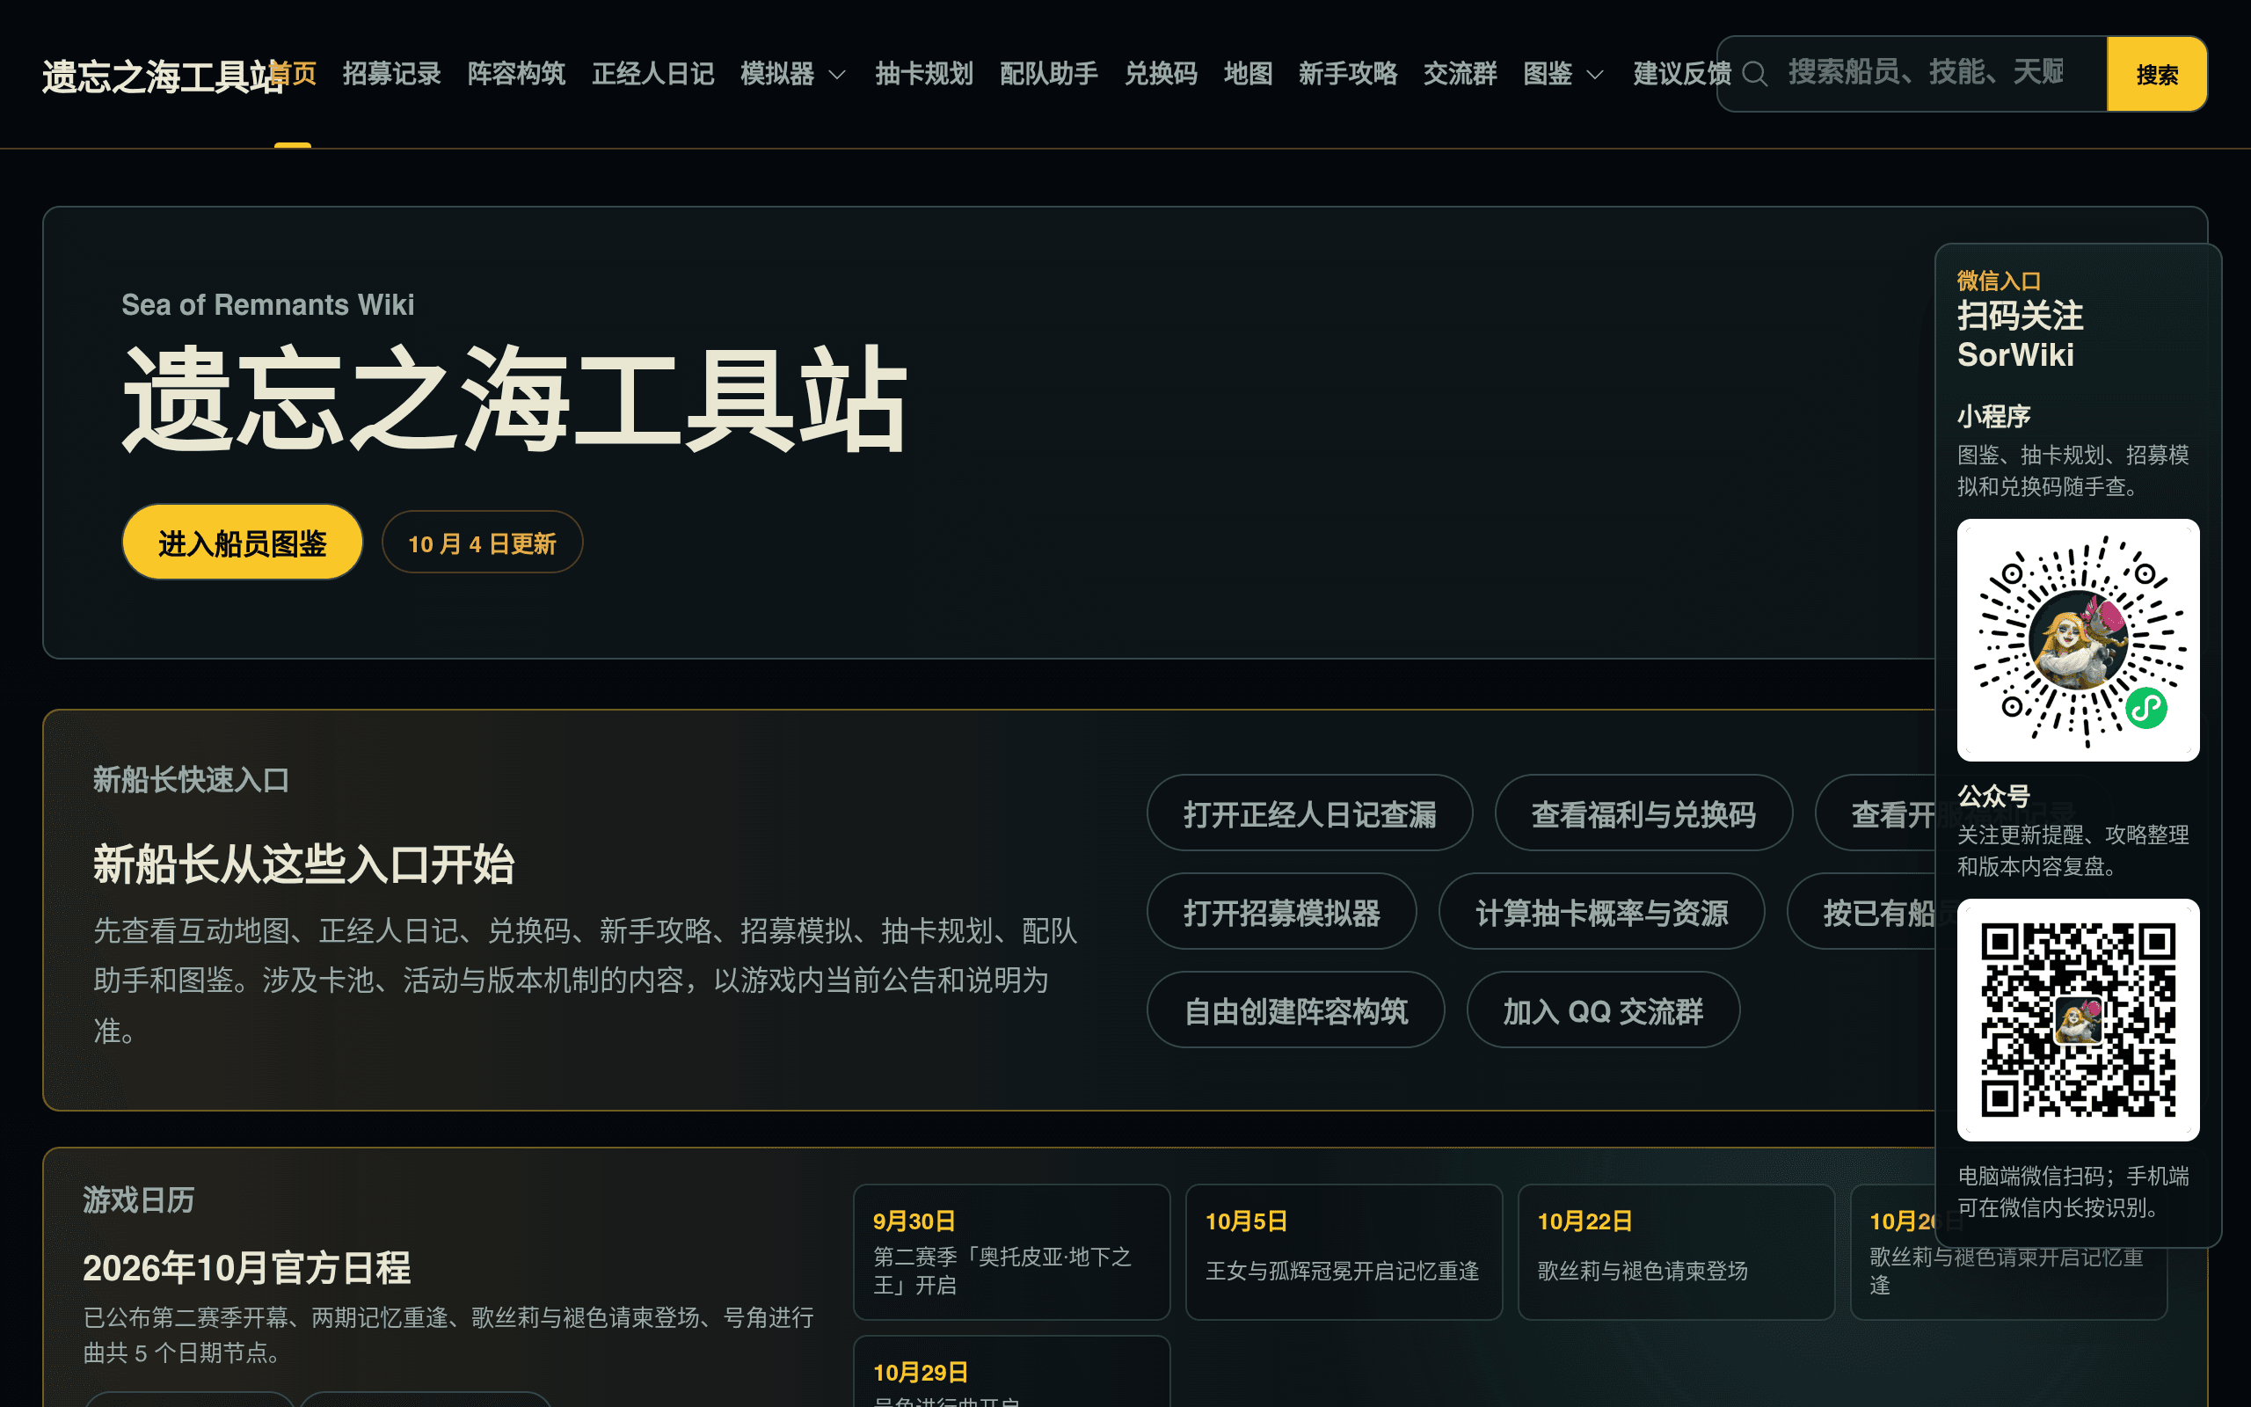Open 建议反馈 nav item
Viewport: 2251px width, 1407px height.
coord(1682,74)
